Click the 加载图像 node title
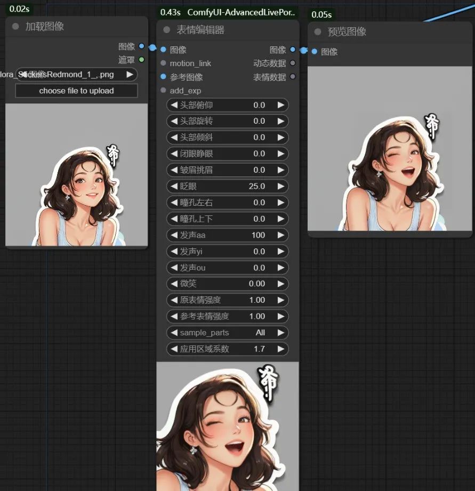Screen dimensions: 475x491 click(x=45, y=27)
